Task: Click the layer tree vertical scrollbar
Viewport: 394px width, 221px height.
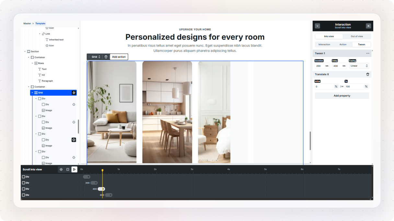Action: click(x=78, y=127)
